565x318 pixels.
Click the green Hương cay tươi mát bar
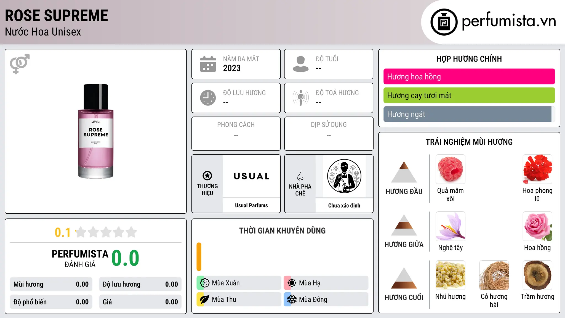tap(469, 95)
